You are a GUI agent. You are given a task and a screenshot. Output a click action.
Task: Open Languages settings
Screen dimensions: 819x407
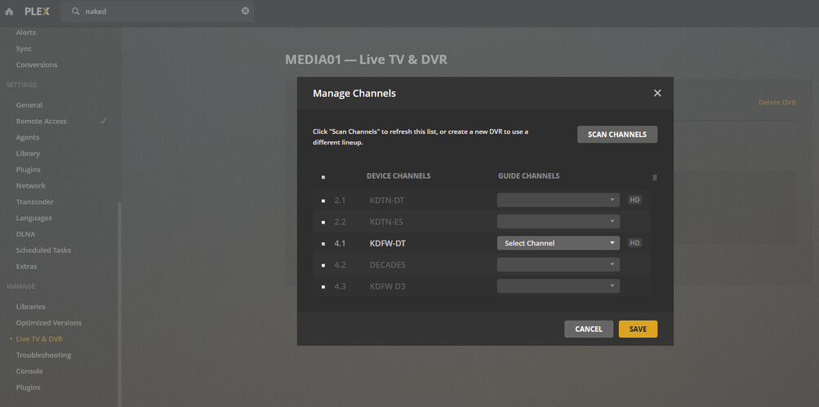pos(34,218)
